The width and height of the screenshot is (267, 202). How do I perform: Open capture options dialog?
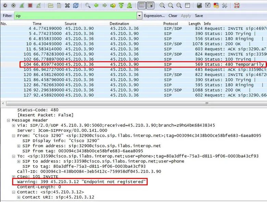pyautogui.click(x=13, y=5)
